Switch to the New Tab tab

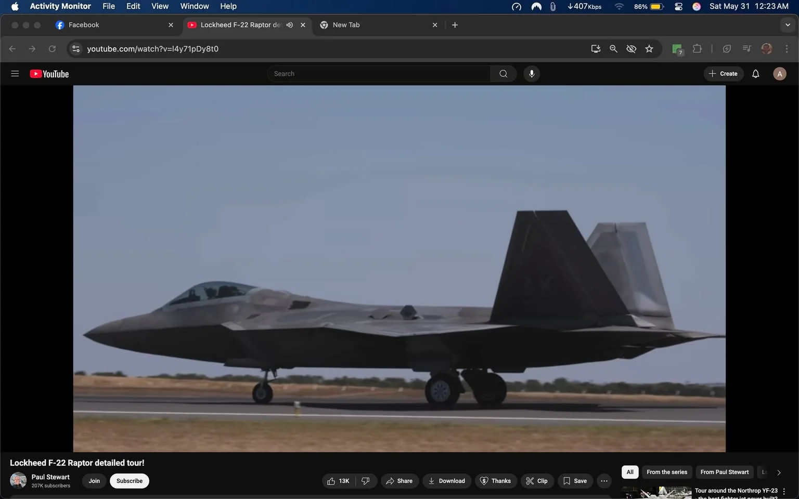tap(379, 25)
